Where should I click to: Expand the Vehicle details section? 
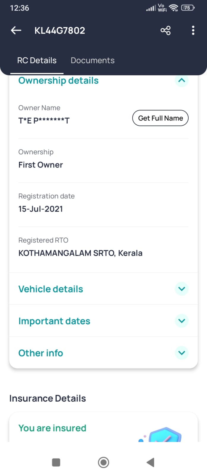[x=181, y=289]
